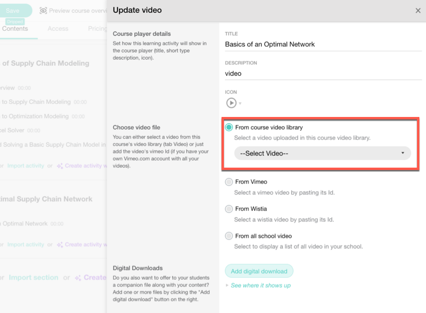Click the Description input field
This screenshot has width=426, height=313.
(x=323, y=73)
